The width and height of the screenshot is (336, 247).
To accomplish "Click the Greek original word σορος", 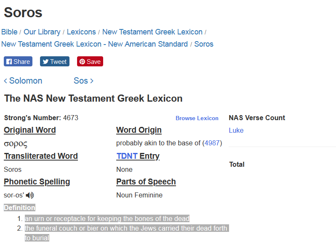I will point(16,144).
